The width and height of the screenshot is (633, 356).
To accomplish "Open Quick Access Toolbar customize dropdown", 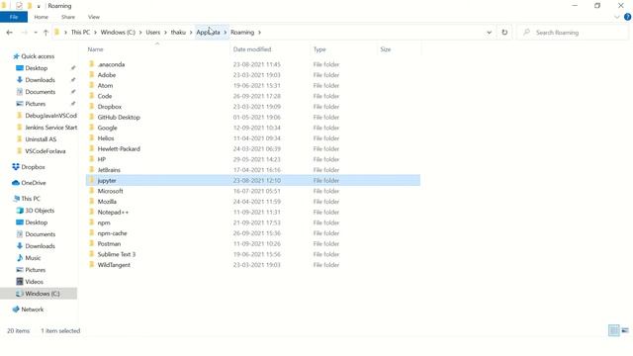I will click(x=39, y=6).
